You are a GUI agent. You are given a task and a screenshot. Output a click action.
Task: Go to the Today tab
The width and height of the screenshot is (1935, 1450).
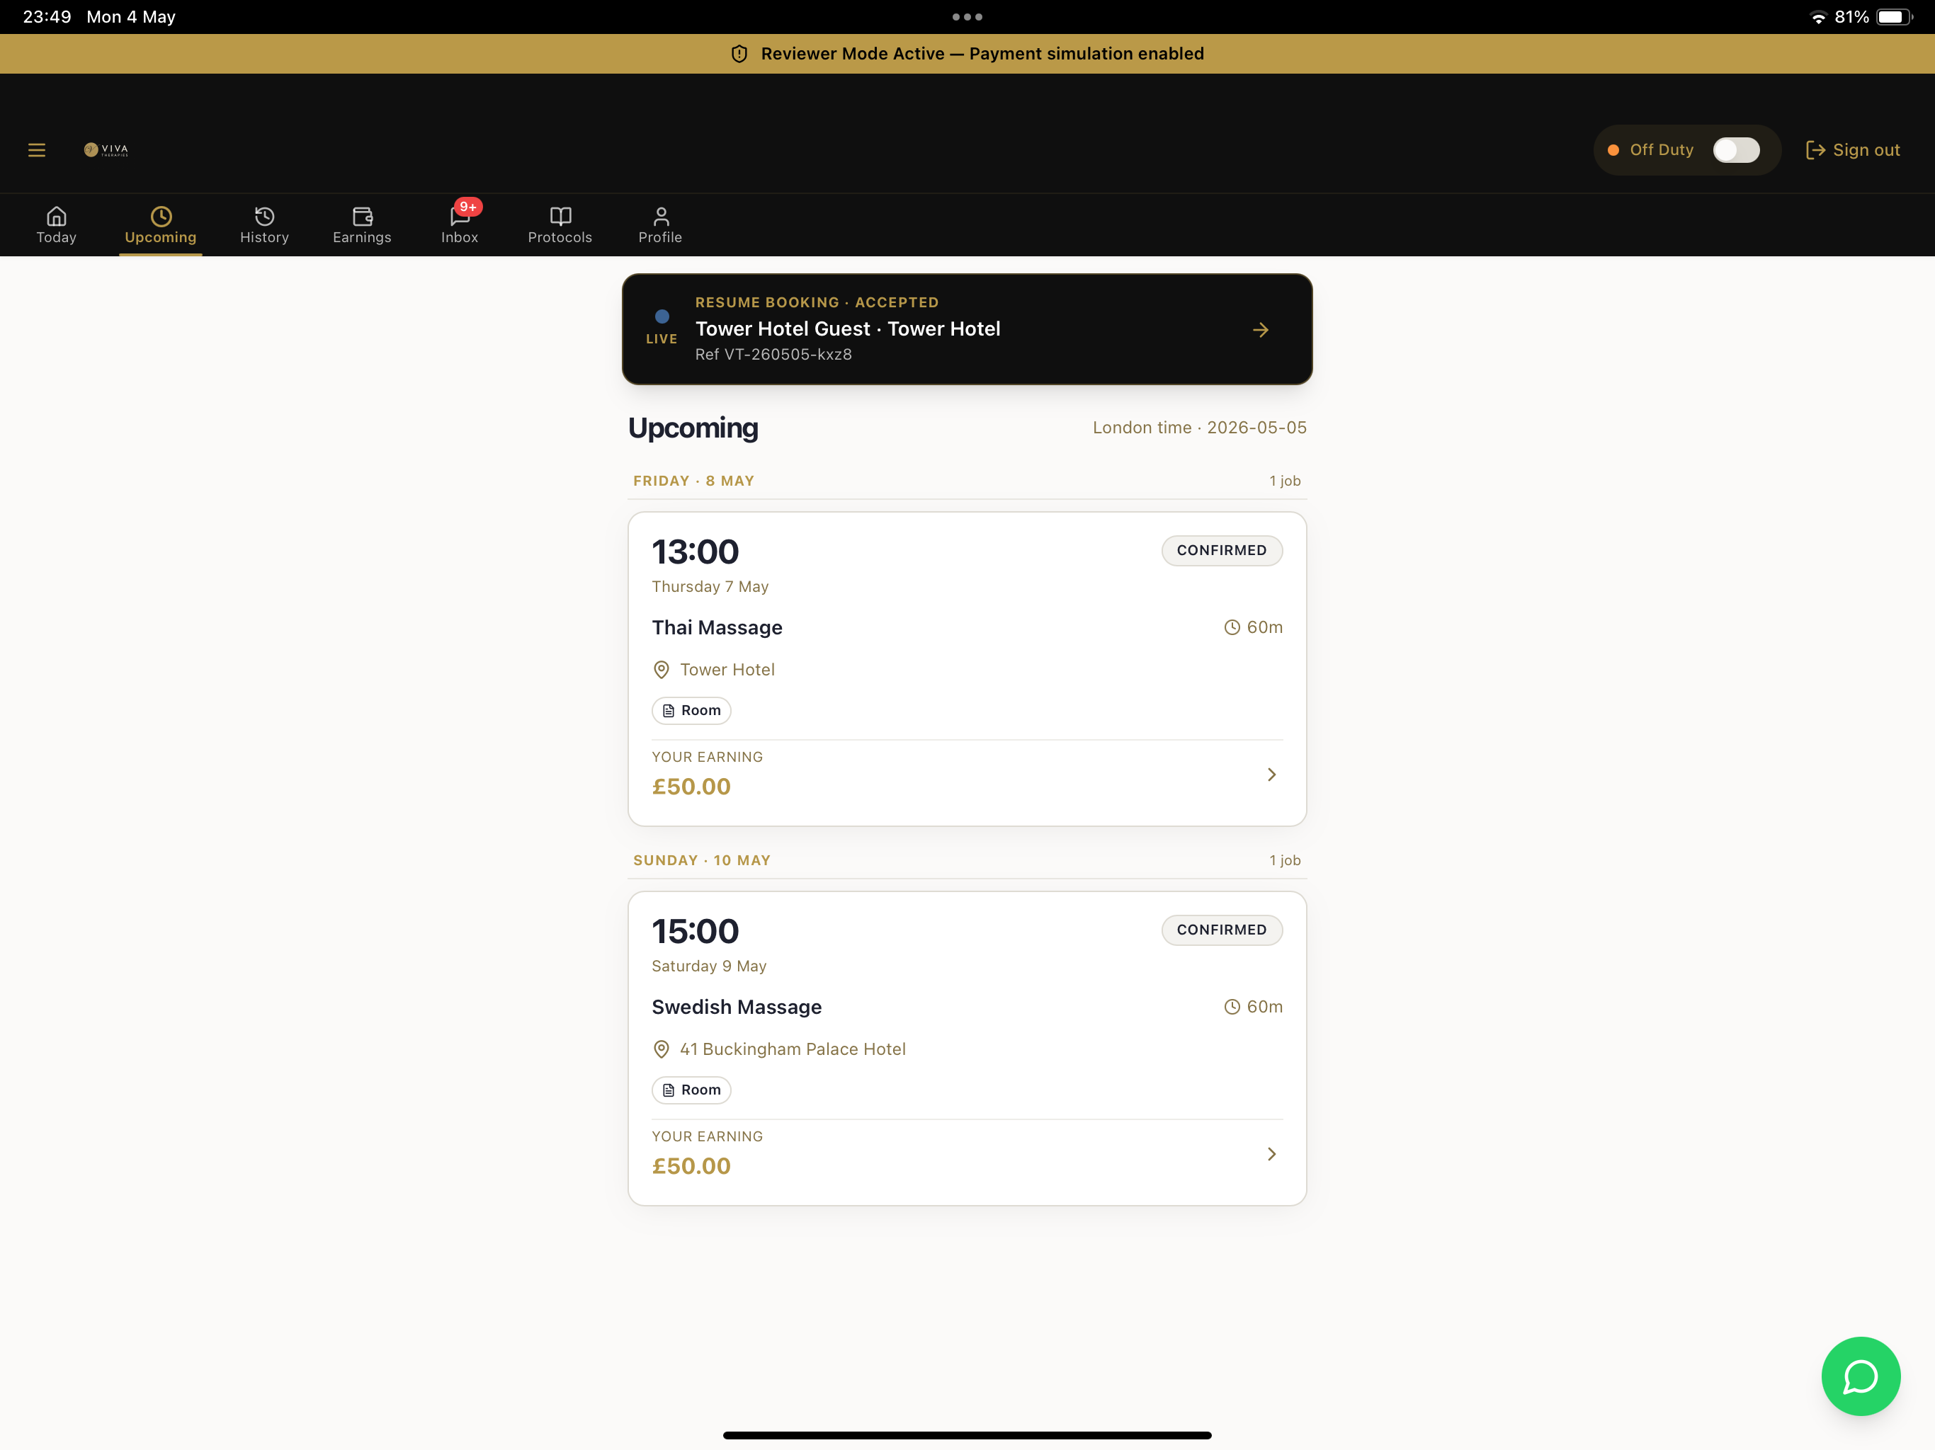pyautogui.click(x=56, y=224)
